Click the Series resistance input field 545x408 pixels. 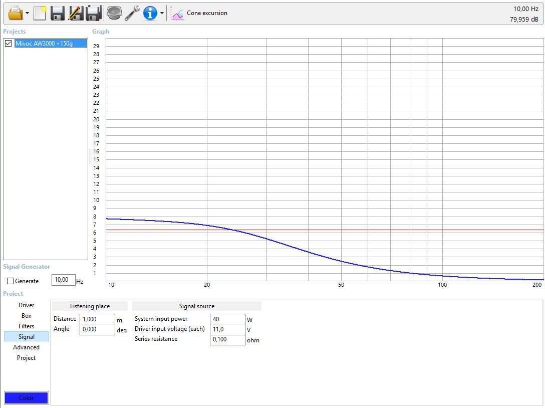(x=227, y=339)
